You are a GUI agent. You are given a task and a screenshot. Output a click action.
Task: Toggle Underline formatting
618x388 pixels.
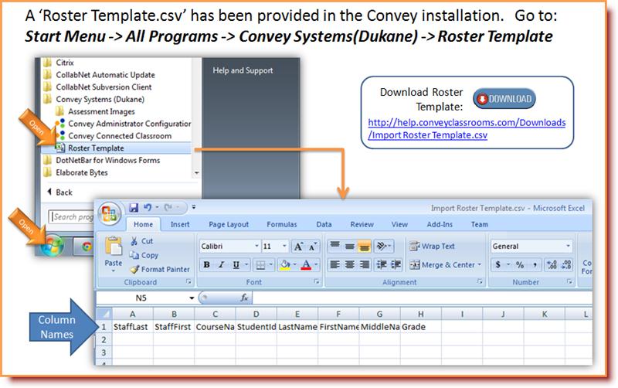(236, 265)
